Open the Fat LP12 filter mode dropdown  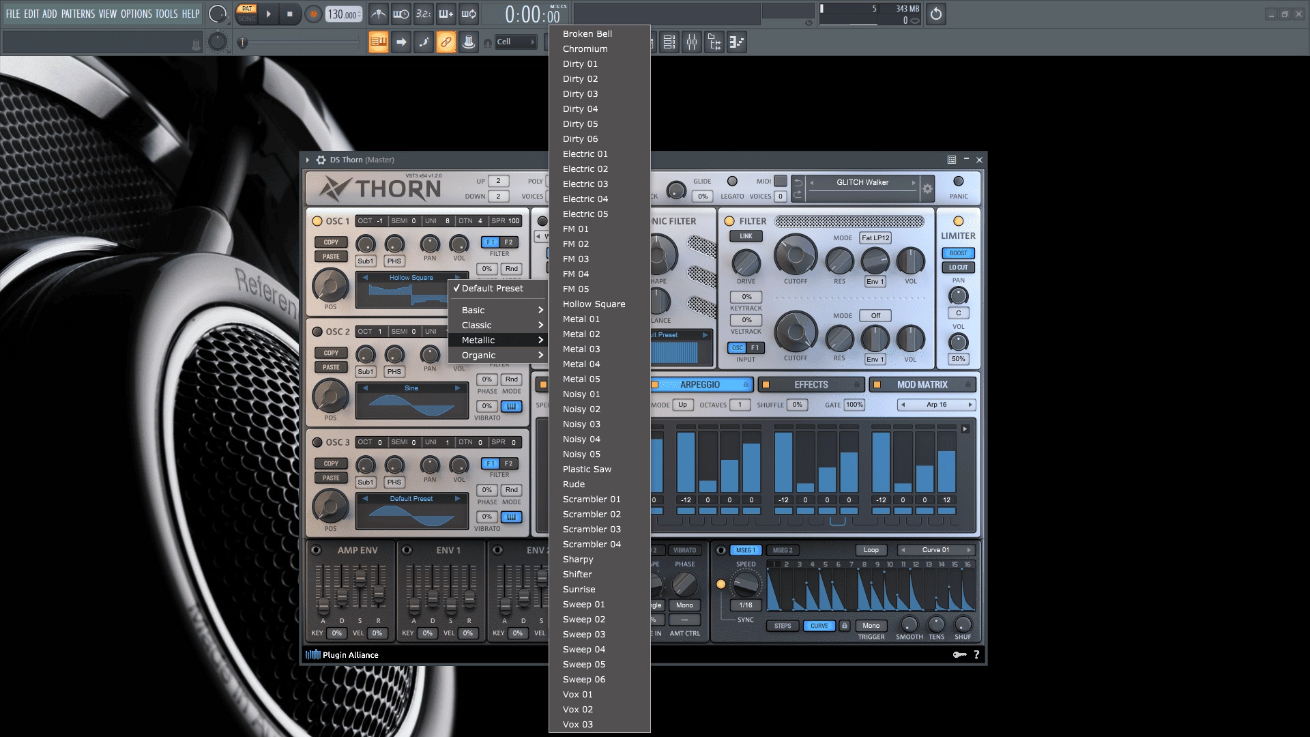tap(875, 237)
